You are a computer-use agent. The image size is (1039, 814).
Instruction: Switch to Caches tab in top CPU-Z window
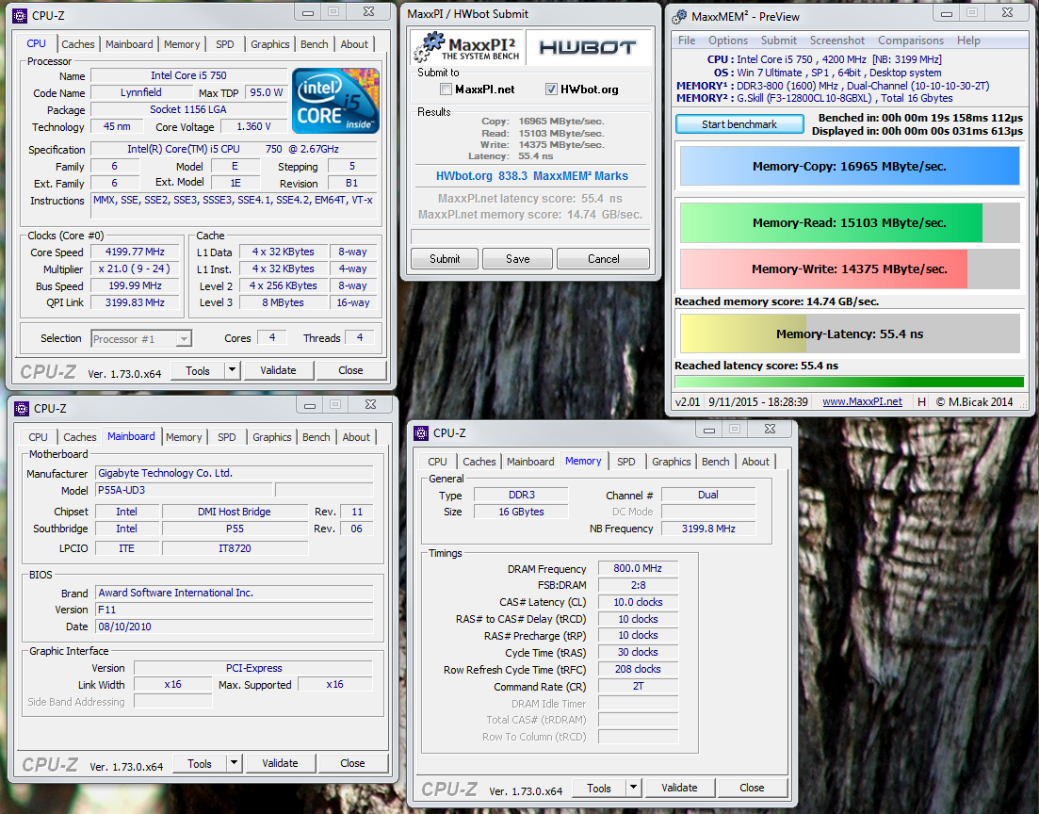(x=78, y=44)
